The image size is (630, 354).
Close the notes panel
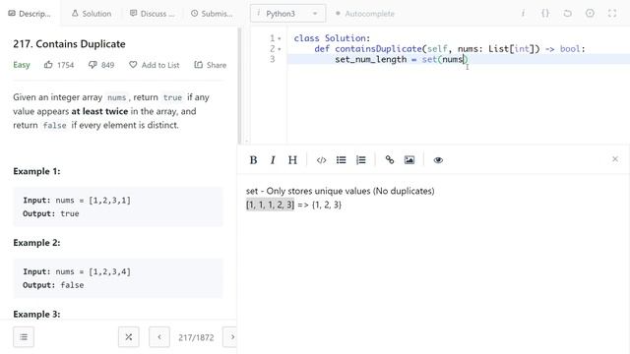(x=615, y=159)
